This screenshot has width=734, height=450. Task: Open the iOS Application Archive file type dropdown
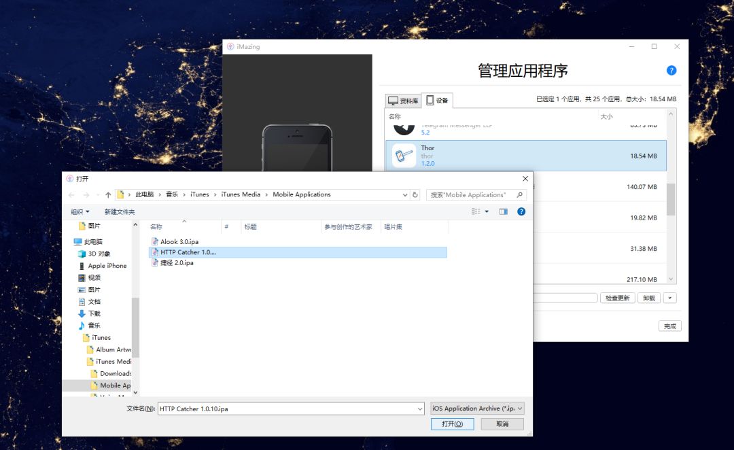pyautogui.click(x=477, y=409)
